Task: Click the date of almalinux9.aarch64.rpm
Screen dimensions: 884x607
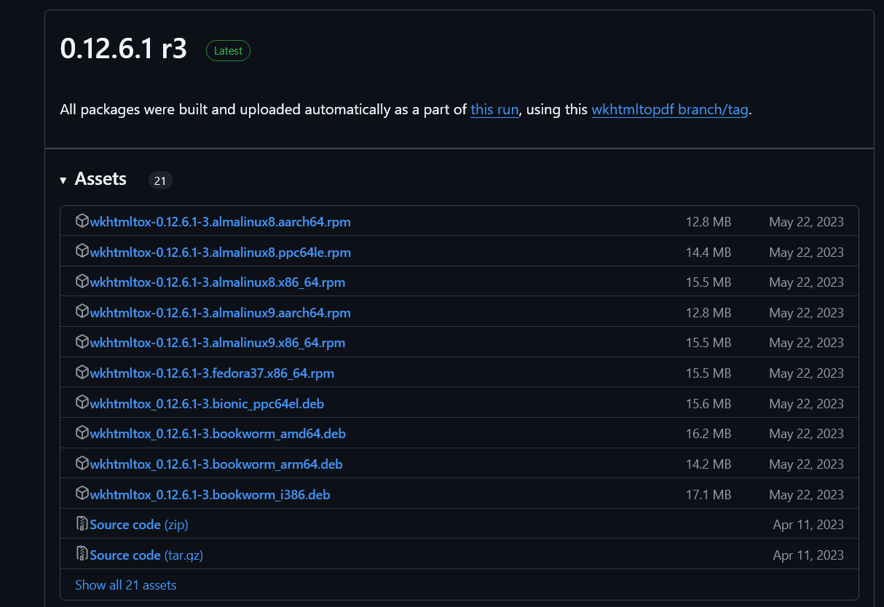Action: [807, 313]
